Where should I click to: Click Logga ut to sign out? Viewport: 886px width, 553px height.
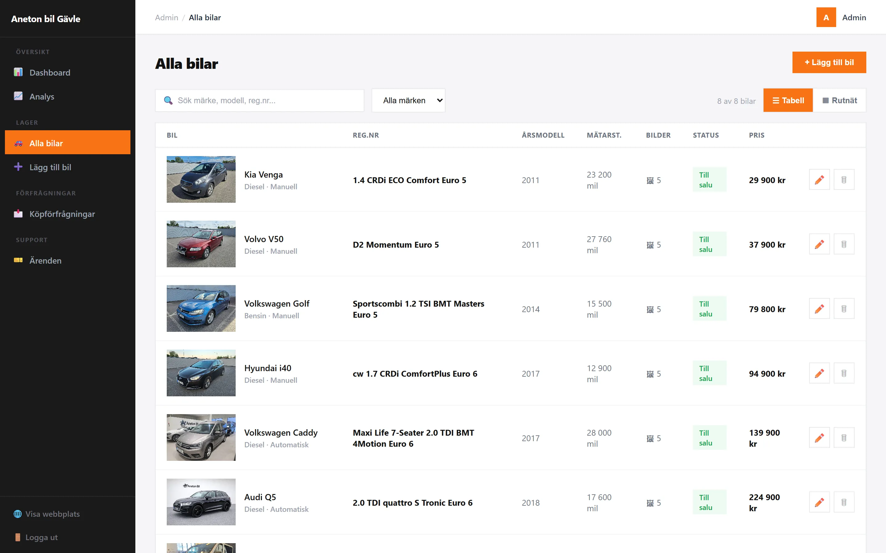pyautogui.click(x=36, y=537)
